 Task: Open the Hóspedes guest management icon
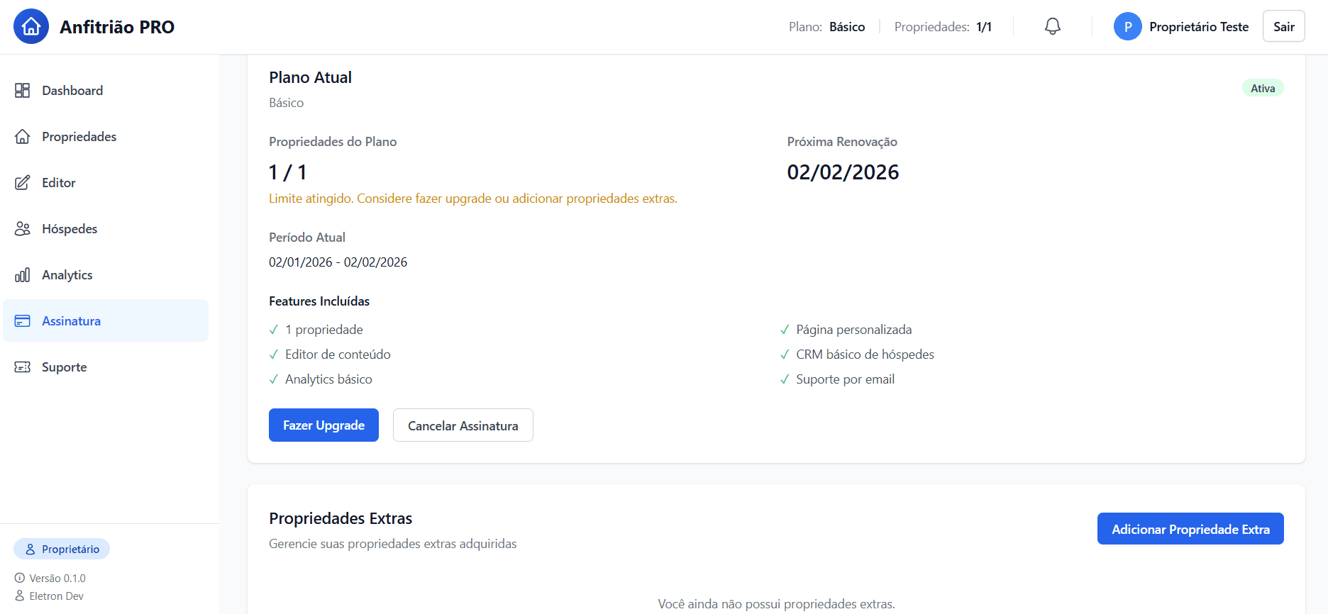coord(22,228)
